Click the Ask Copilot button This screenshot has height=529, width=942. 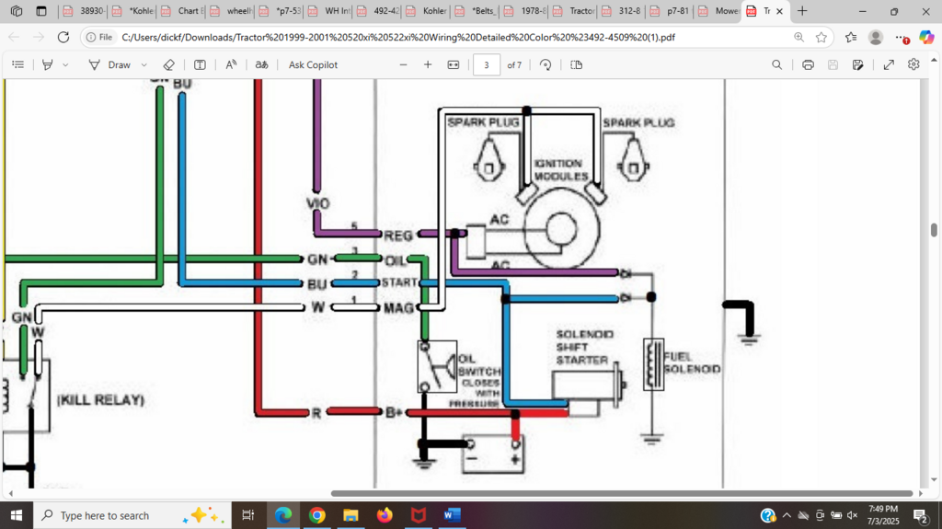pyautogui.click(x=313, y=65)
